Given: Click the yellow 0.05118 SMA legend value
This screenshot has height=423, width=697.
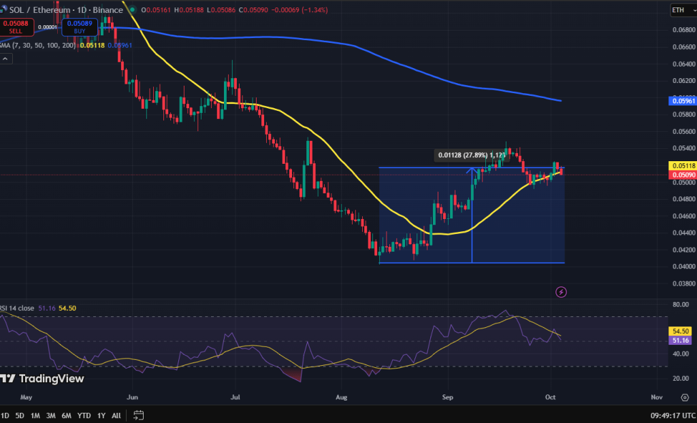Looking at the screenshot, I should coord(93,45).
